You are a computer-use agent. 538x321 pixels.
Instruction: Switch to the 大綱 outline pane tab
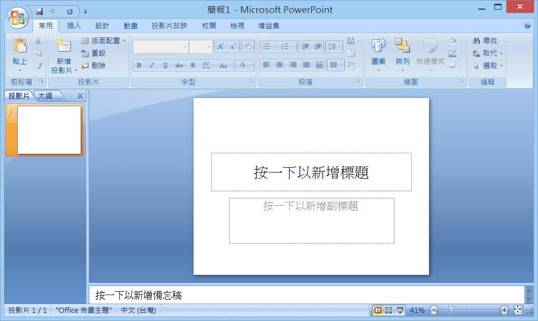click(45, 96)
